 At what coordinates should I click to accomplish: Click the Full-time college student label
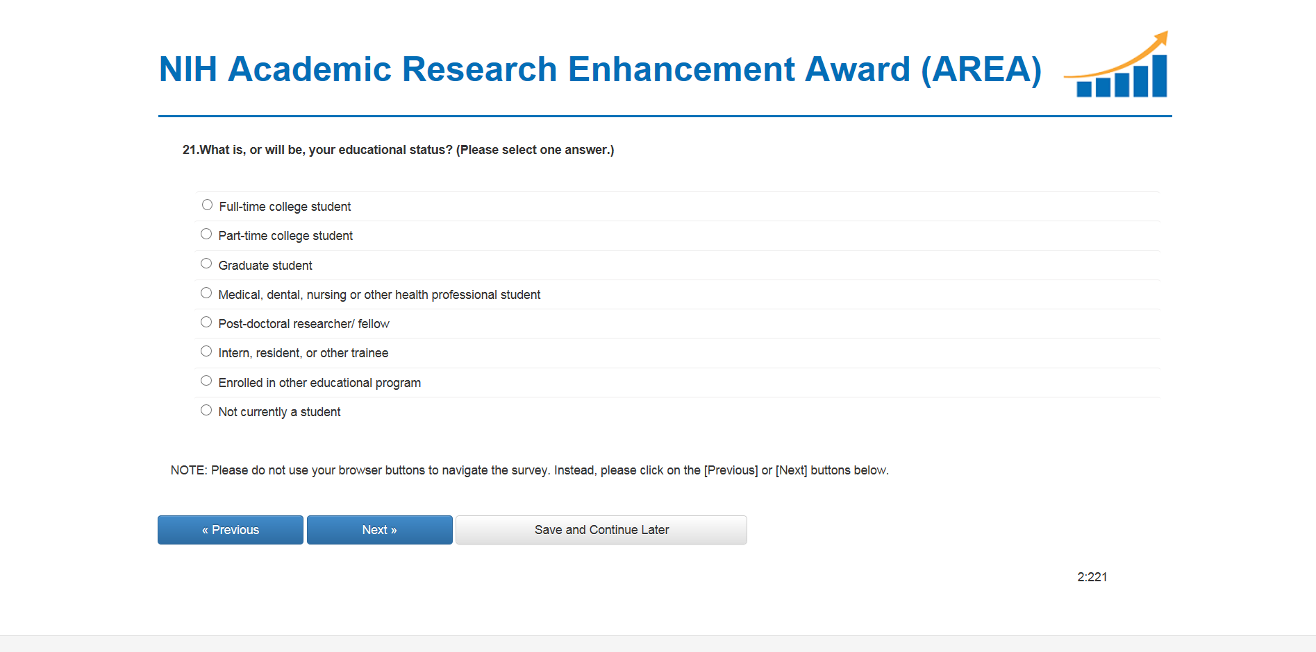[285, 207]
